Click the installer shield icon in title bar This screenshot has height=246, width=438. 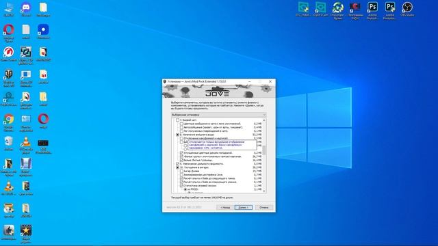(x=165, y=81)
